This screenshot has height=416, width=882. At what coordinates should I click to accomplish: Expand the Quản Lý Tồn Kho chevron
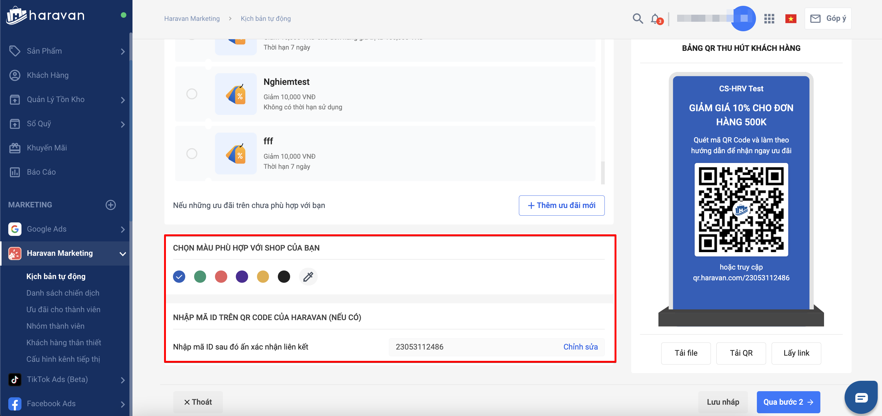123,100
